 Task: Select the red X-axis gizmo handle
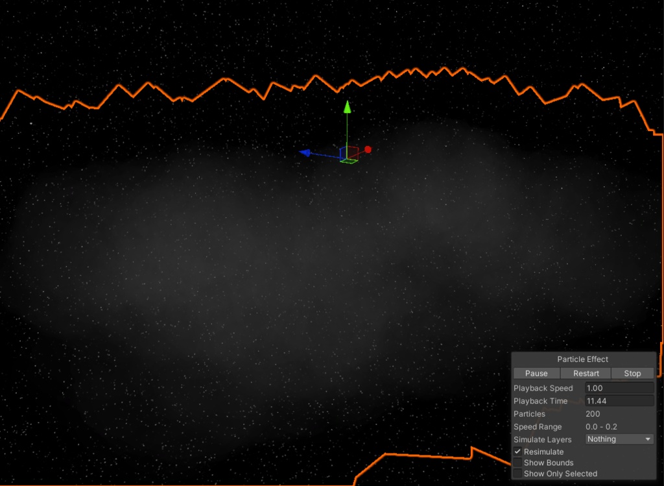click(368, 150)
